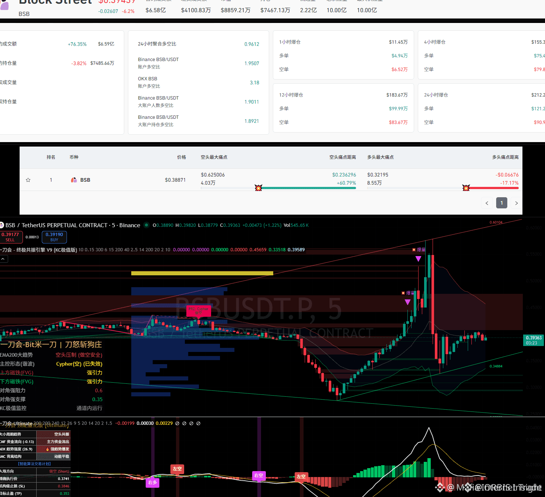This screenshot has width=545, height=497.
Task: Go to the previous page of the table
Action: click(487, 203)
